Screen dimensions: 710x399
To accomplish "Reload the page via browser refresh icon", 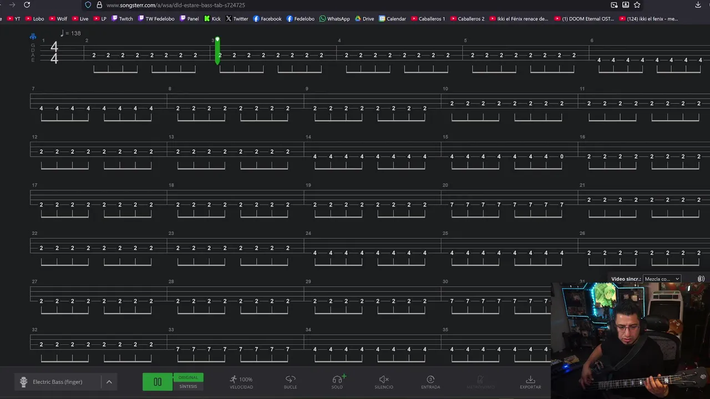I will pyautogui.click(x=27, y=5).
